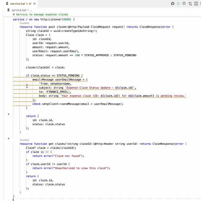Click the line 'Claim claim = {'
The image size is (201, 201).
click(38, 35)
